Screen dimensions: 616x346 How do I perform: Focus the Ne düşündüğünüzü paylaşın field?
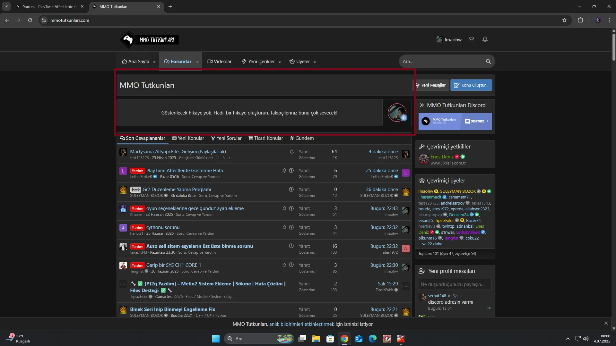click(x=455, y=284)
